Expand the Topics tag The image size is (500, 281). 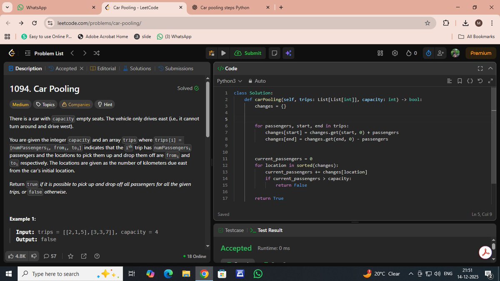pos(45,104)
